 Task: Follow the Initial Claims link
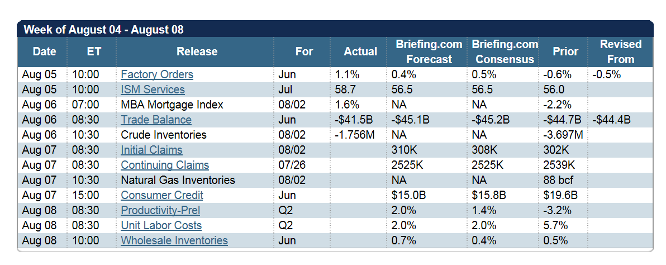pyautogui.click(x=151, y=150)
